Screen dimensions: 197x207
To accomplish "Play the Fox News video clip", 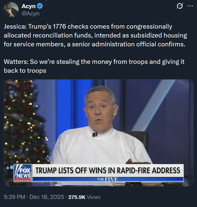I will pyautogui.click(x=99, y=133).
